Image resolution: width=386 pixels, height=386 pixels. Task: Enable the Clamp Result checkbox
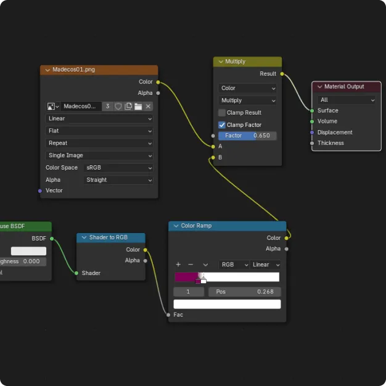221,113
